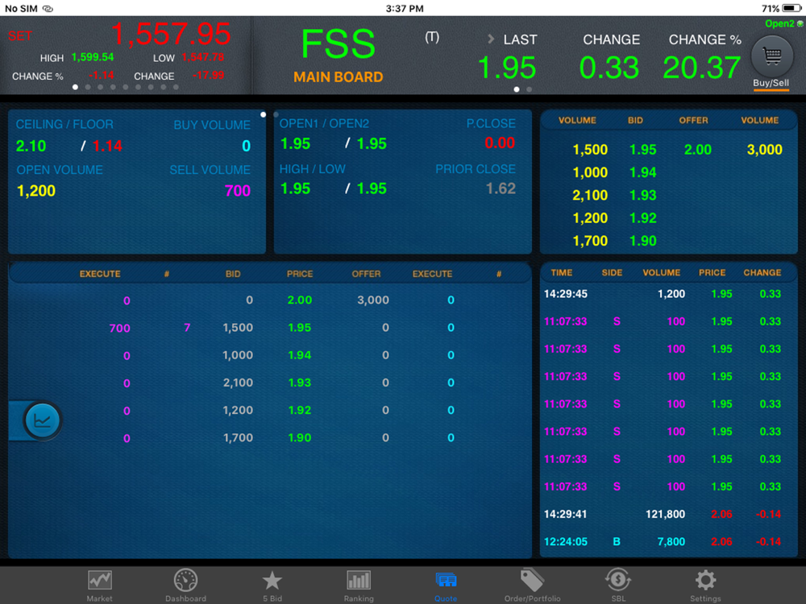This screenshot has height=604, width=806.
Task: Tap the ceiling price 2.10
Action: [31, 147]
